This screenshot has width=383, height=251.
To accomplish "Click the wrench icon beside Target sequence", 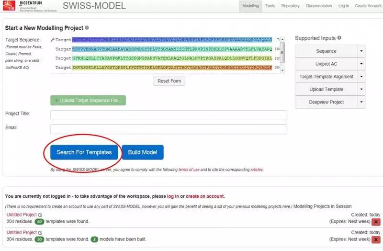I will (x=52, y=40).
